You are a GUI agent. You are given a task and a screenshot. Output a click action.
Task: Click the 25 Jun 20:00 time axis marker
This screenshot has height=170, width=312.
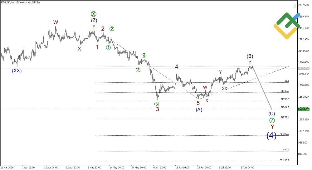pyautogui.click(x=204, y=168)
